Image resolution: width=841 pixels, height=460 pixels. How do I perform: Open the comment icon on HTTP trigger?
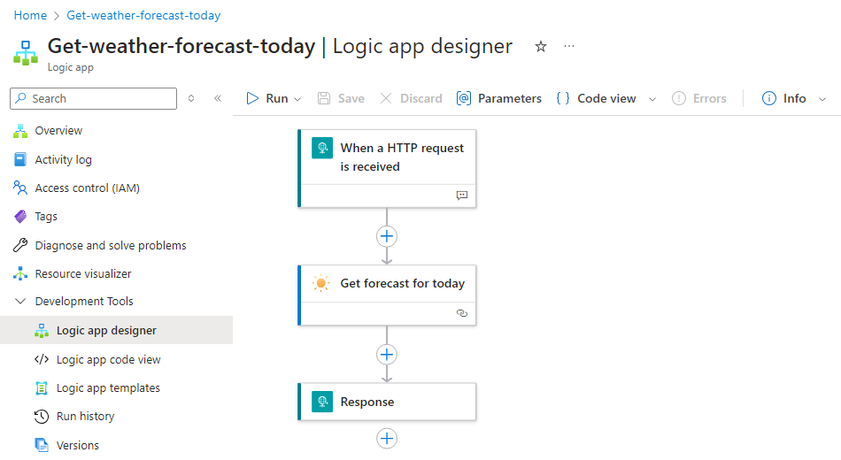pyautogui.click(x=462, y=195)
